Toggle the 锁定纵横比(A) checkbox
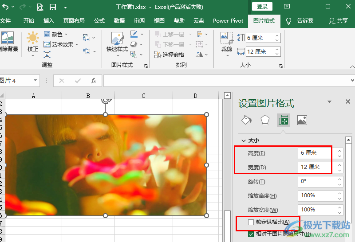Image resolution: width=355 pixels, height=242 pixels. click(x=251, y=222)
